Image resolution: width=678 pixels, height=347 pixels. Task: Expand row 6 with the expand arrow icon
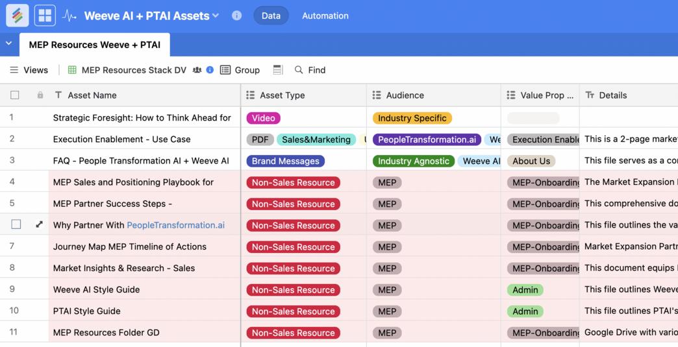[x=39, y=224]
